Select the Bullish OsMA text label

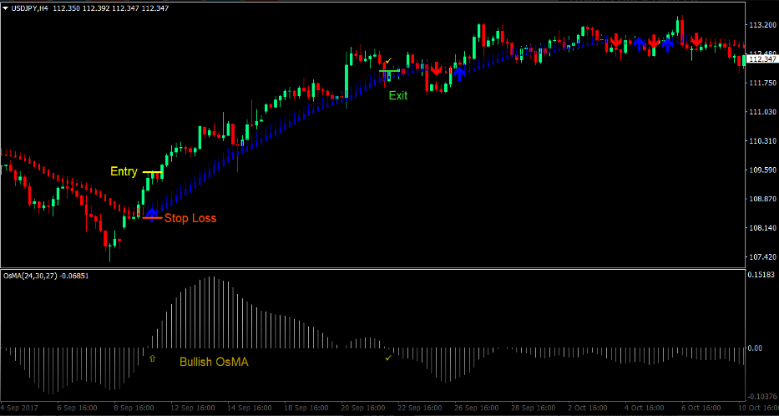point(214,363)
